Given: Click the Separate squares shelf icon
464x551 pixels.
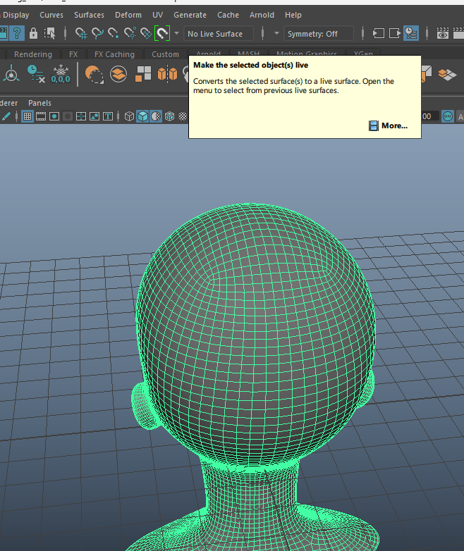Looking at the screenshot, I should coord(143,74).
